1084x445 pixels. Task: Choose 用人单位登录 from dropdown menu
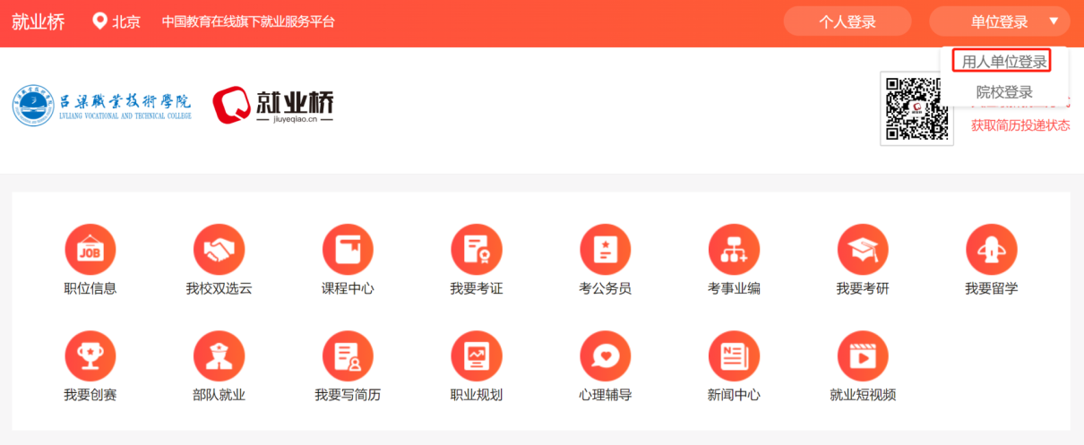1003,62
